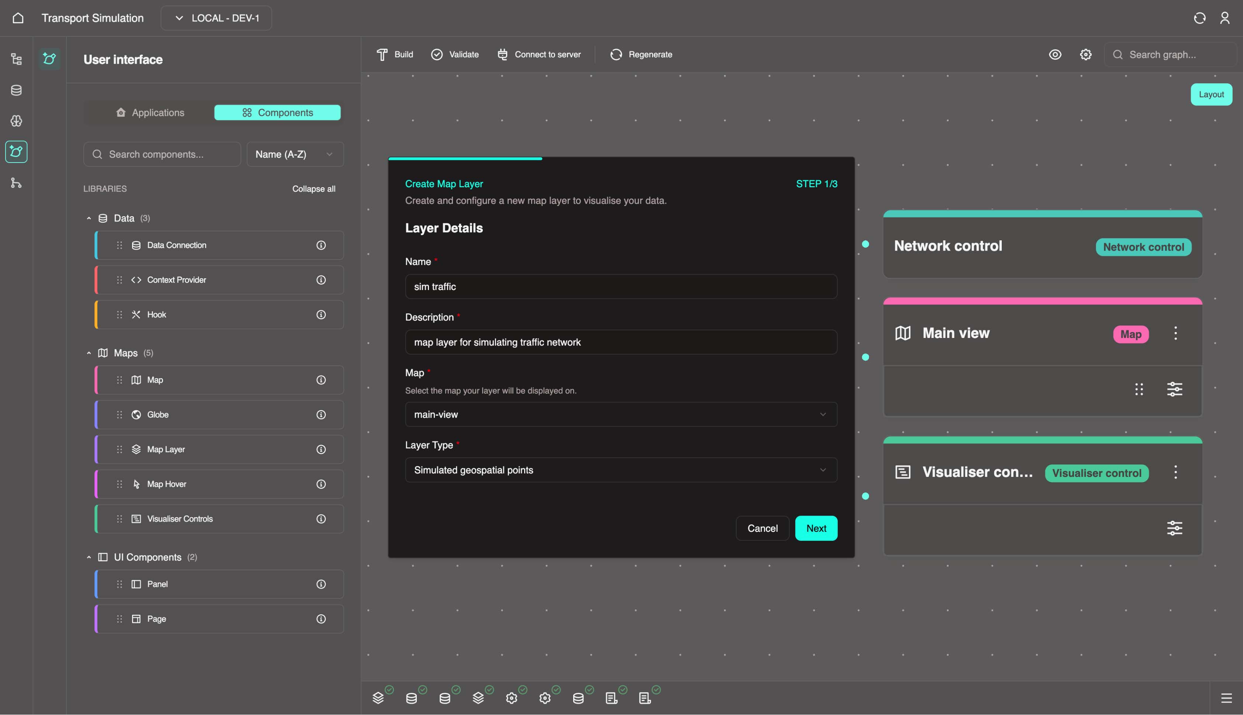1243x715 pixels.
Task: Open the hierarchy tree sidebar icon
Action: tap(16, 59)
